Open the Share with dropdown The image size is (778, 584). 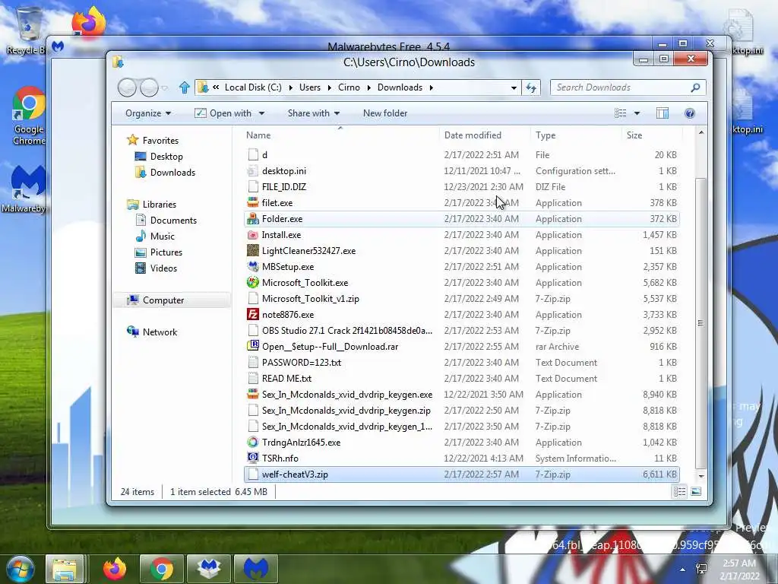[x=314, y=113]
